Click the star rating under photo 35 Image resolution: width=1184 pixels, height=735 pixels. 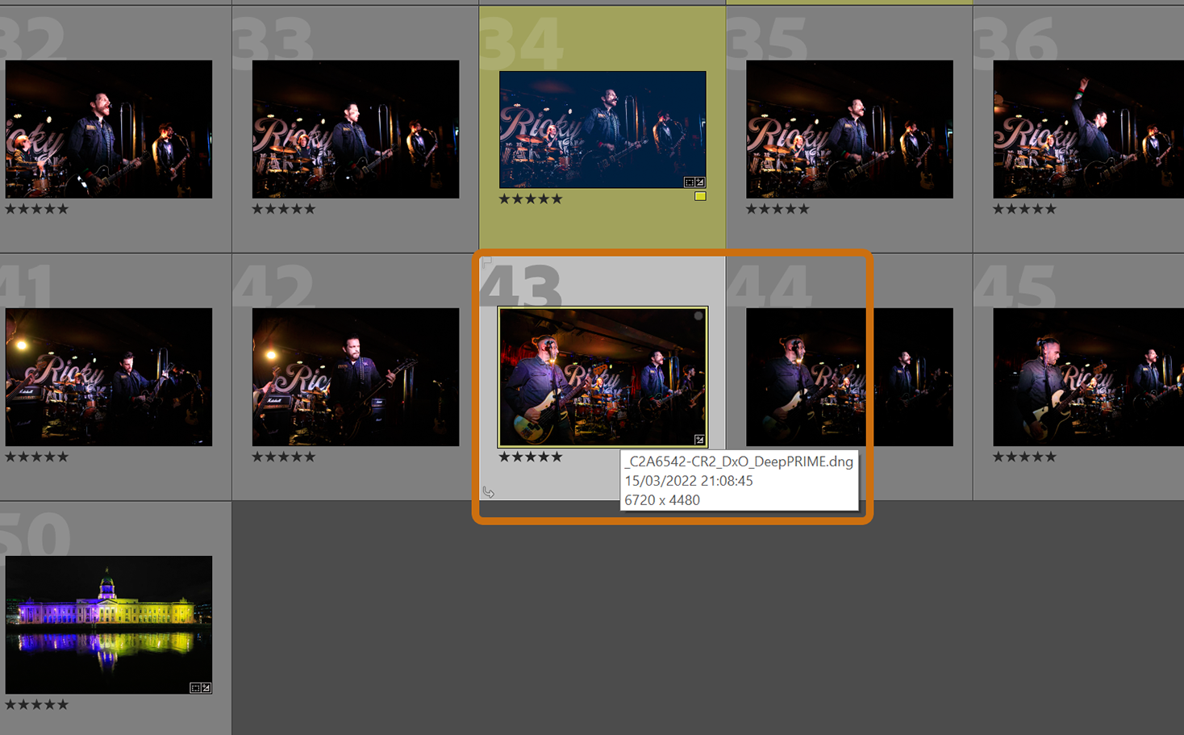tap(778, 209)
